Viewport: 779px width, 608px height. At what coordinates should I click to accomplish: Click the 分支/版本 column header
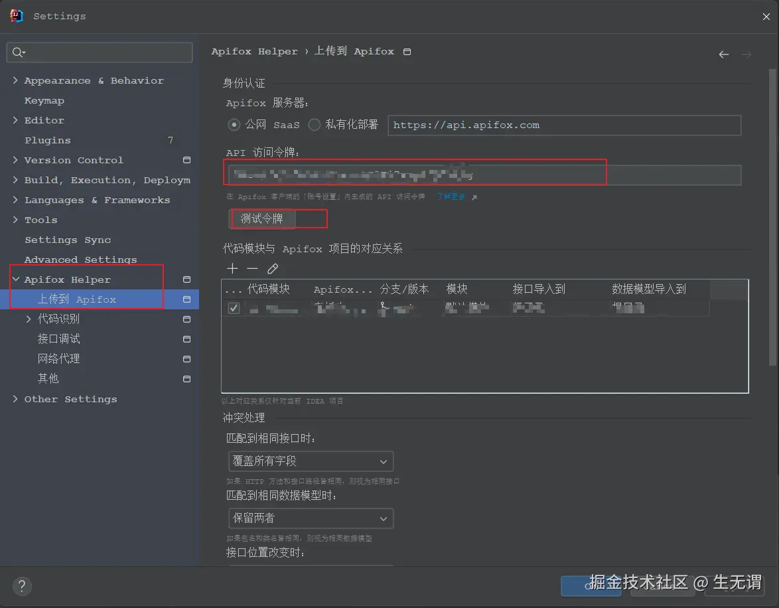point(404,289)
